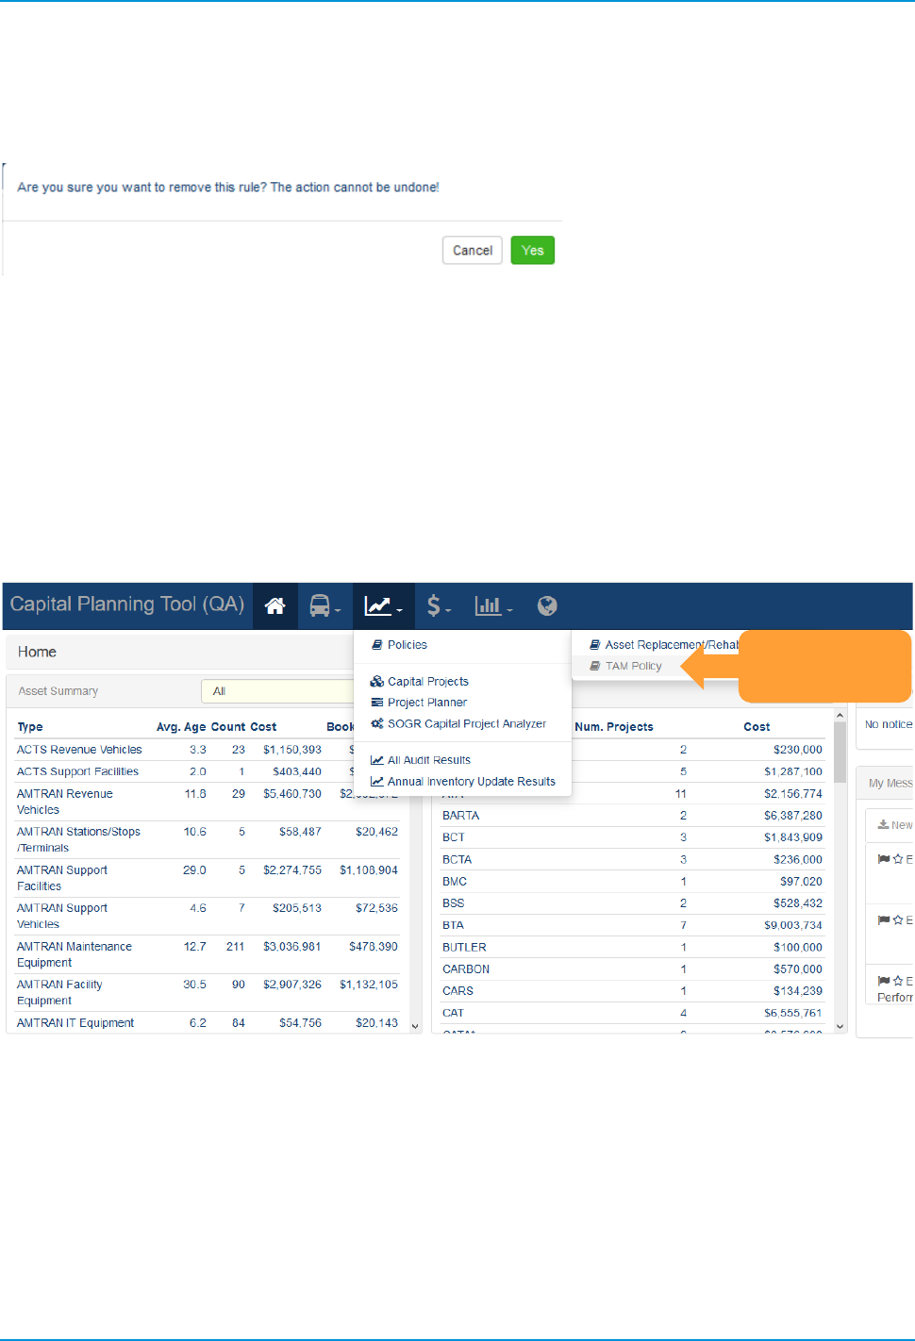Click ACTS Support Facilities row link
The image size is (915, 1341).
tap(77, 771)
